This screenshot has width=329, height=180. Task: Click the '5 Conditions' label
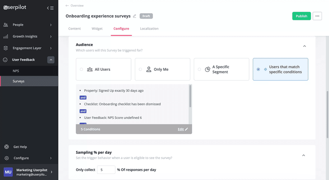[x=90, y=129]
